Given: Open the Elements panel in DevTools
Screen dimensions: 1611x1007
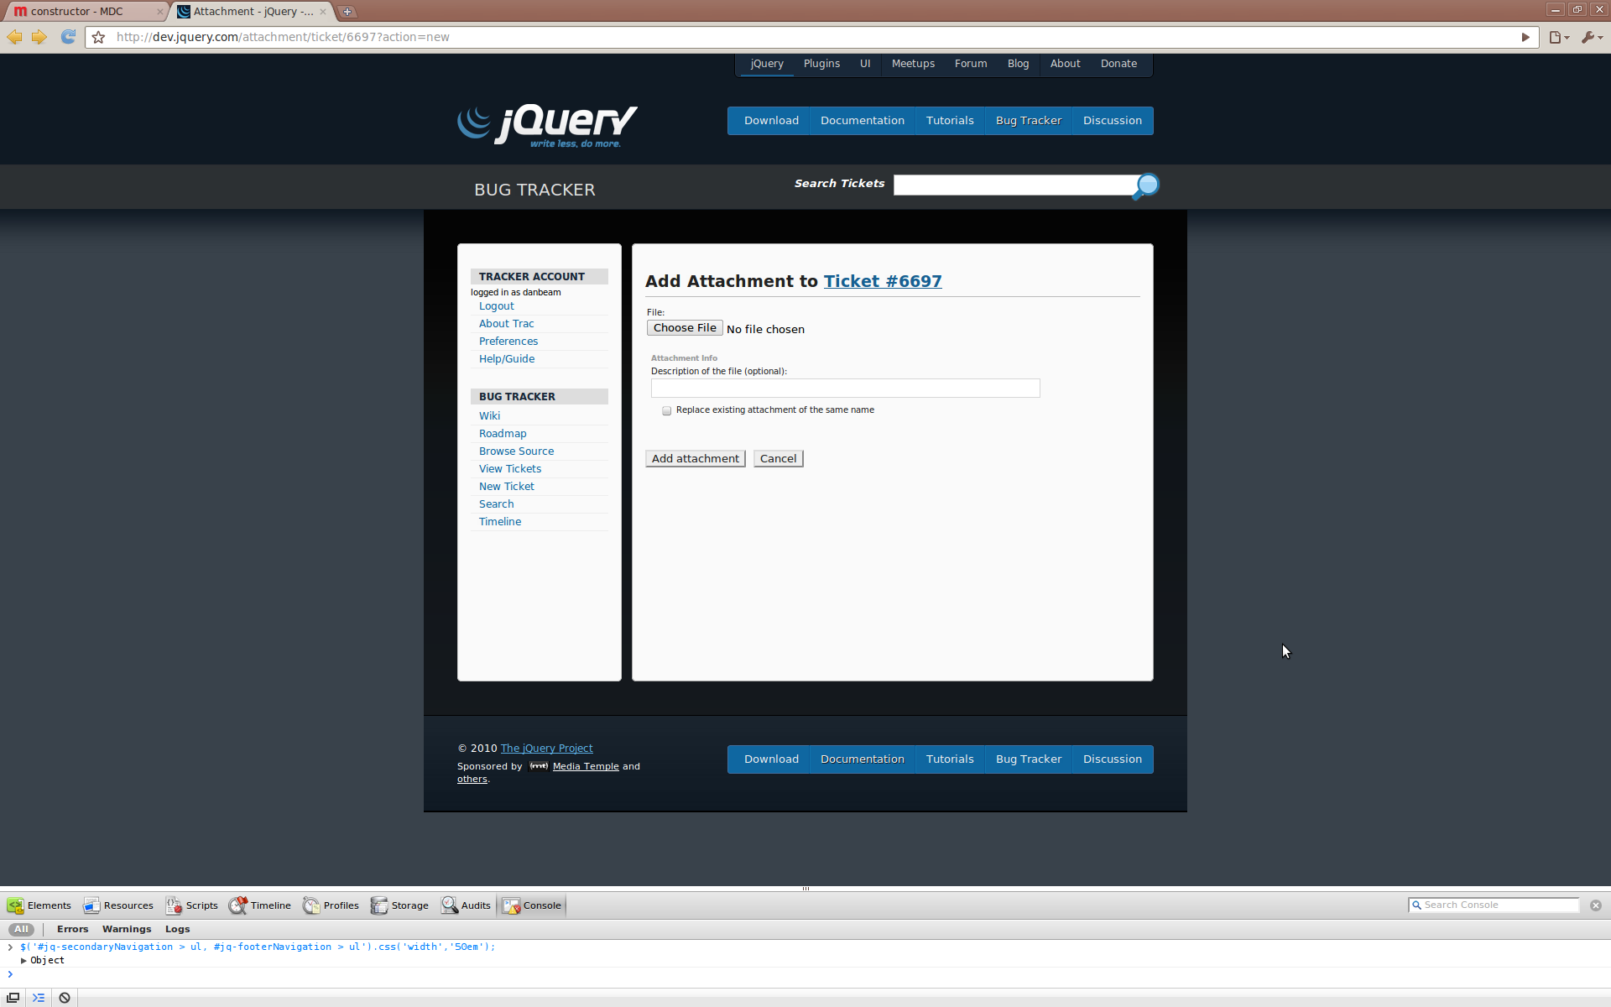Looking at the screenshot, I should [x=39, y=905].
